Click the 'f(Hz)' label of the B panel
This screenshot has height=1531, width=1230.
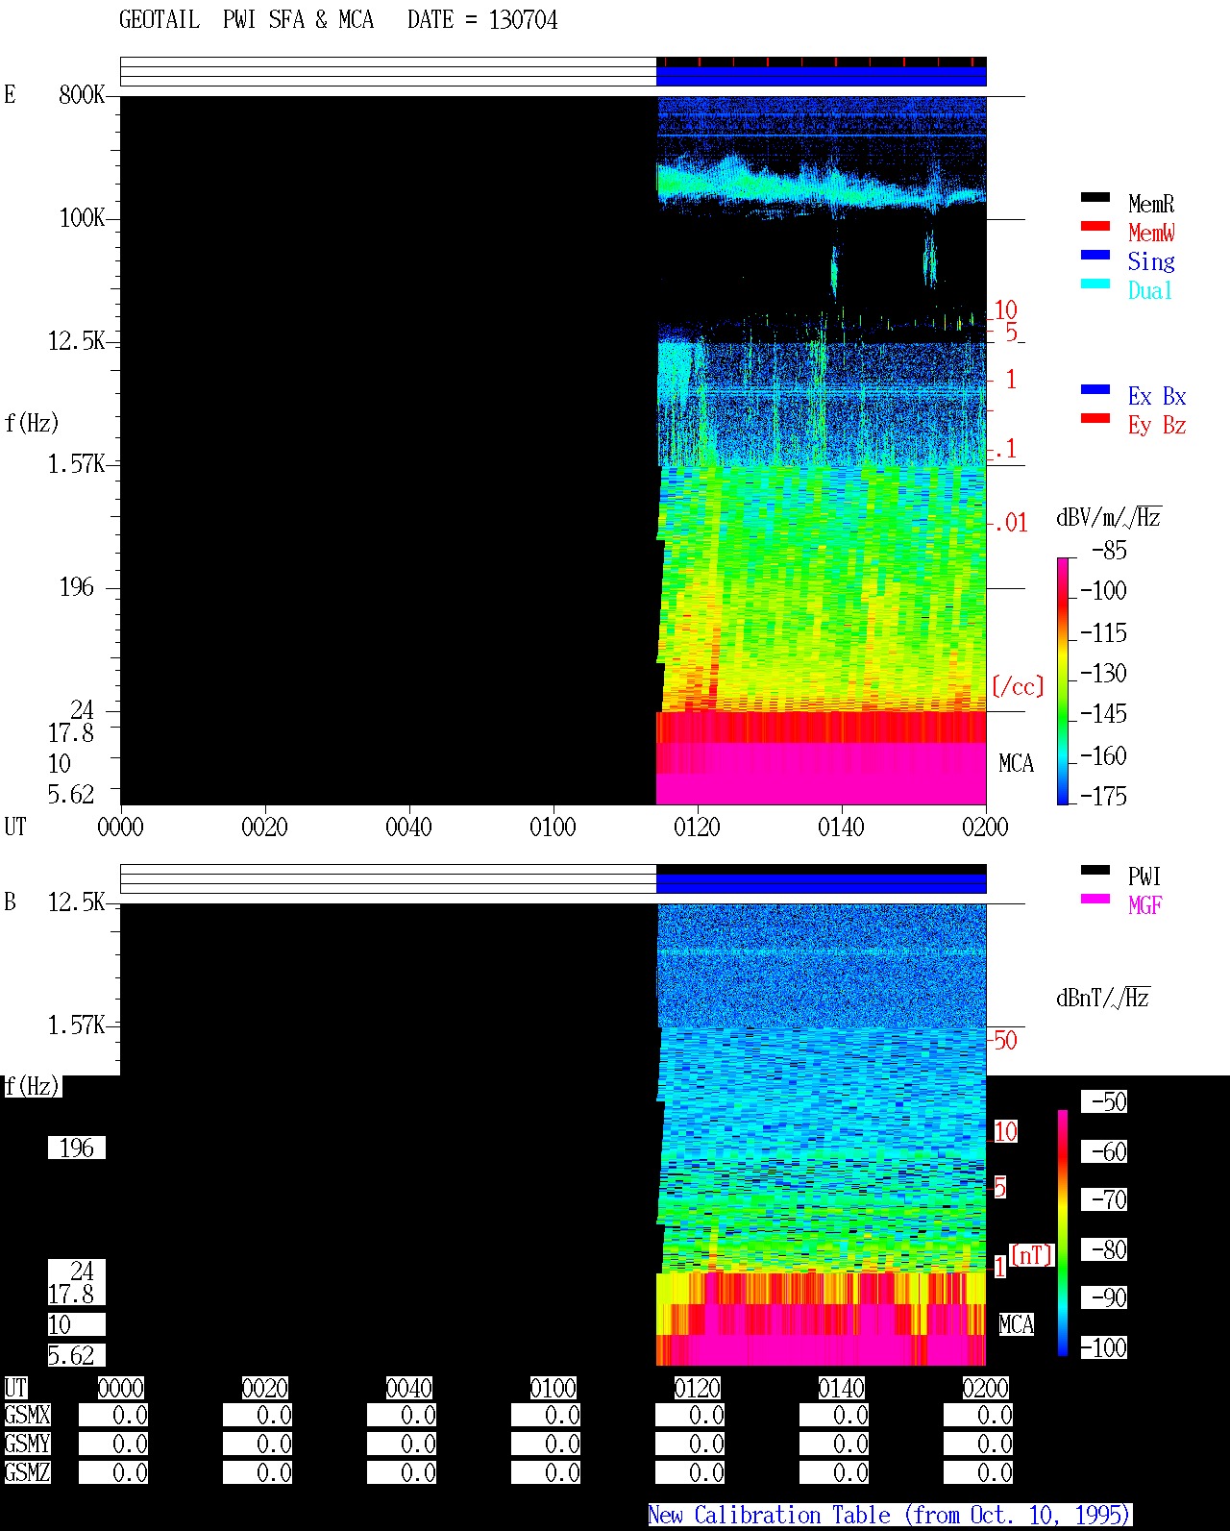32,1087
